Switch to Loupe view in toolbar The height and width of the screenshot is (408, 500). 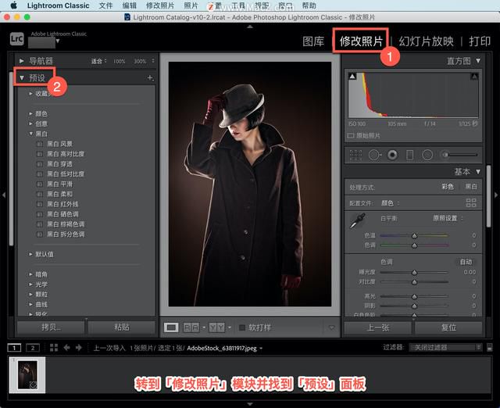(171, 327)
